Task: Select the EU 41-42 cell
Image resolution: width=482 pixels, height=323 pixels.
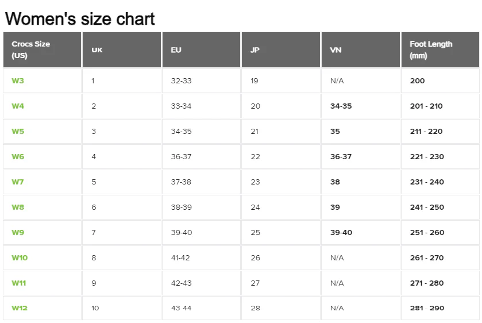Action: click(180, 258)
